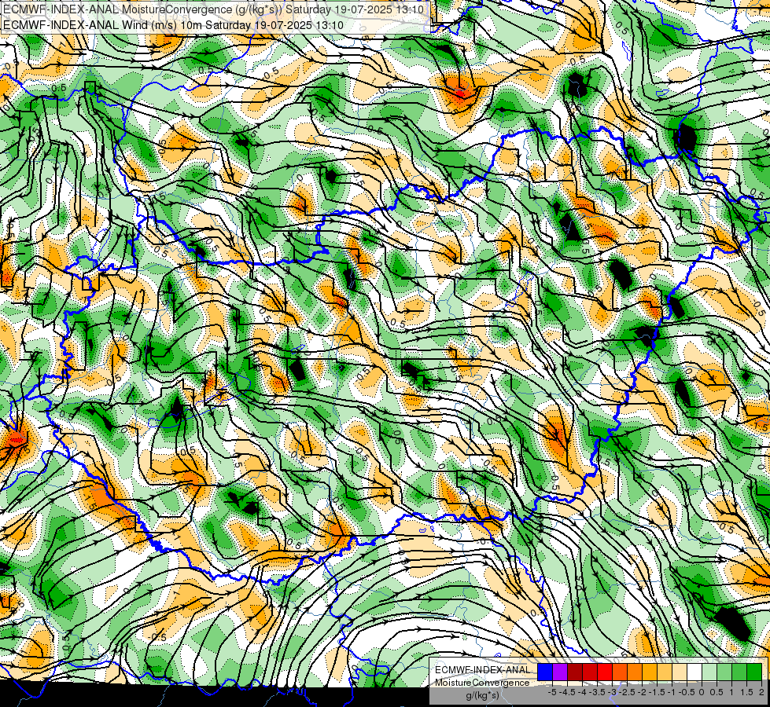
Task: Click the swatch between -3.5 and -3
Action: (605, 672)
